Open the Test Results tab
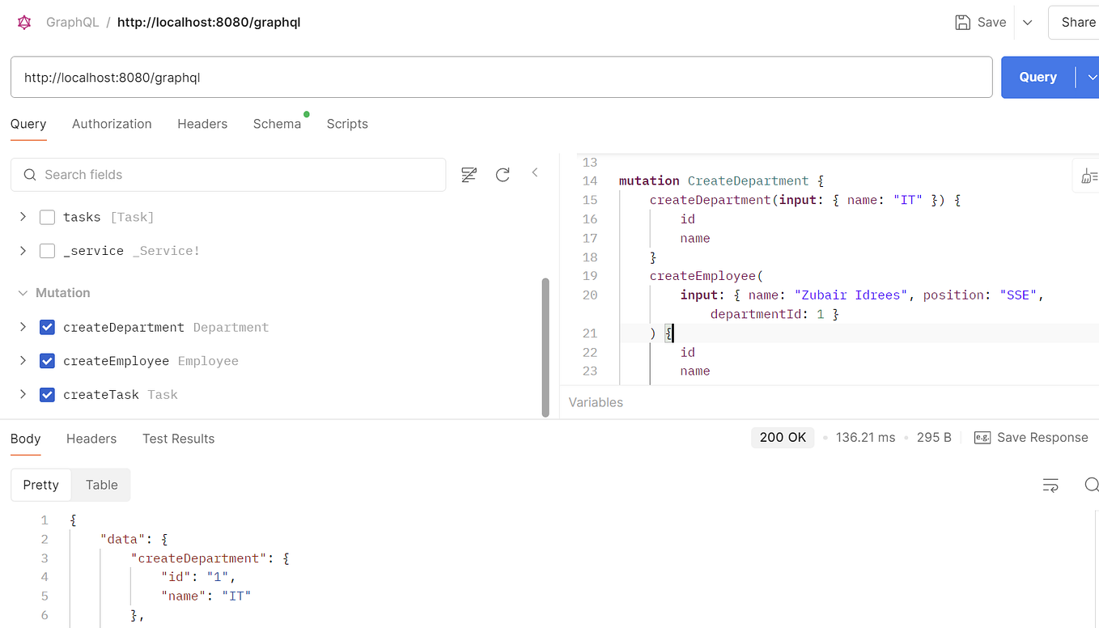 (178, 439)
